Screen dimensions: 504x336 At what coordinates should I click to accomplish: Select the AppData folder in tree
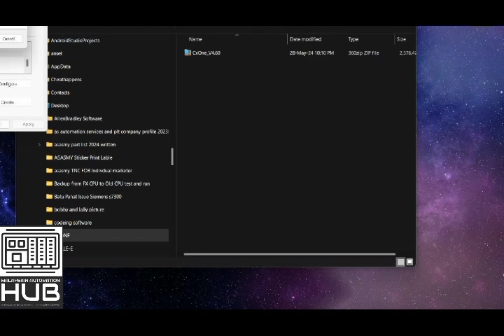coord(60,66)
